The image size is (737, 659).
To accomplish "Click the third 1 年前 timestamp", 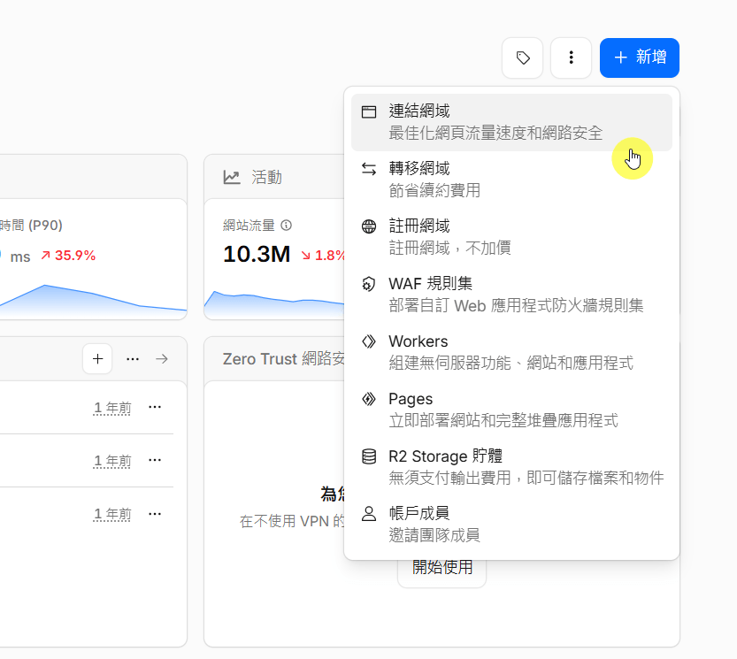I will coord(112,514).
